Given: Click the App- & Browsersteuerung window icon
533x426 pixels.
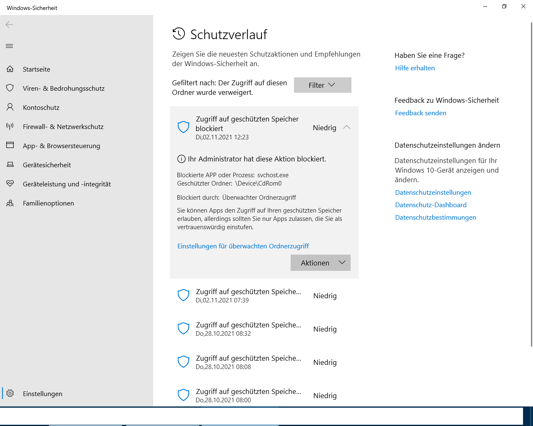Looking at the screenshot, I should click(10, 146).
